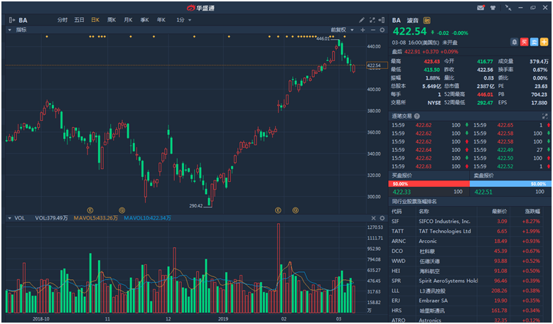Select the pencil drawing tool
This screenshot has width=553, height=324.
pos(362,20)
